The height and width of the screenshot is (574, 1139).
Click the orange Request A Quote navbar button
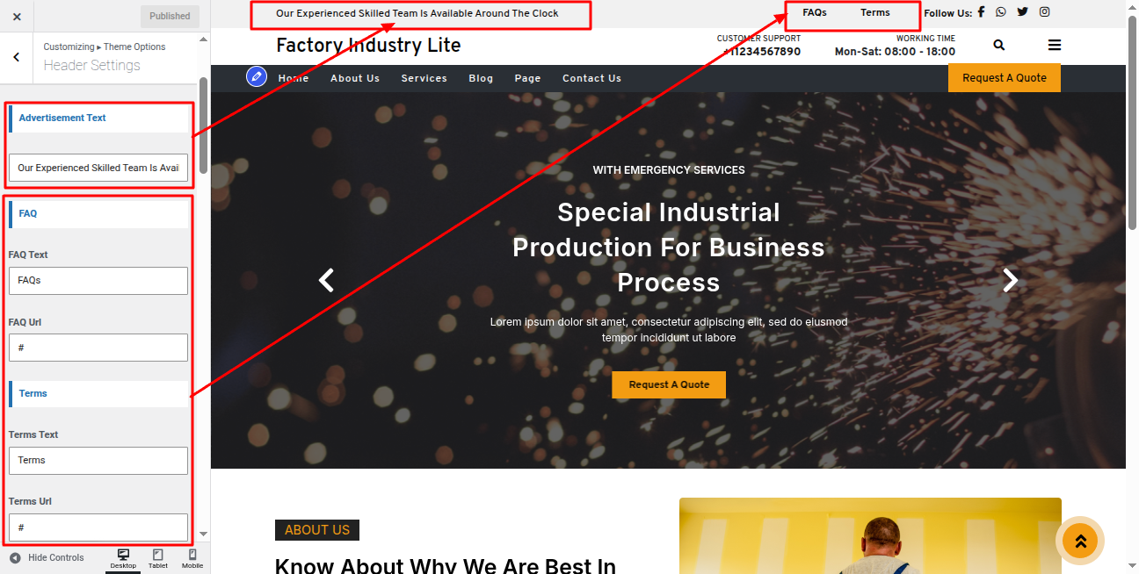pyautogui.click(x=1005, y=77)
